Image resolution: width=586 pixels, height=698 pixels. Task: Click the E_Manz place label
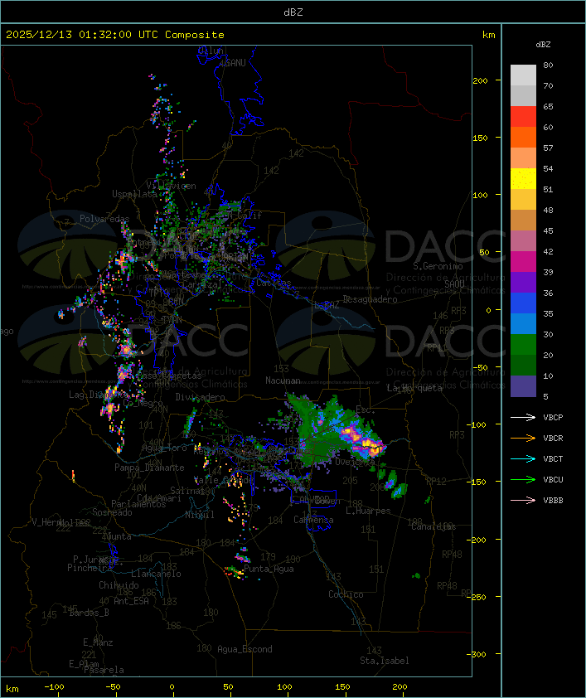(98, 642)
